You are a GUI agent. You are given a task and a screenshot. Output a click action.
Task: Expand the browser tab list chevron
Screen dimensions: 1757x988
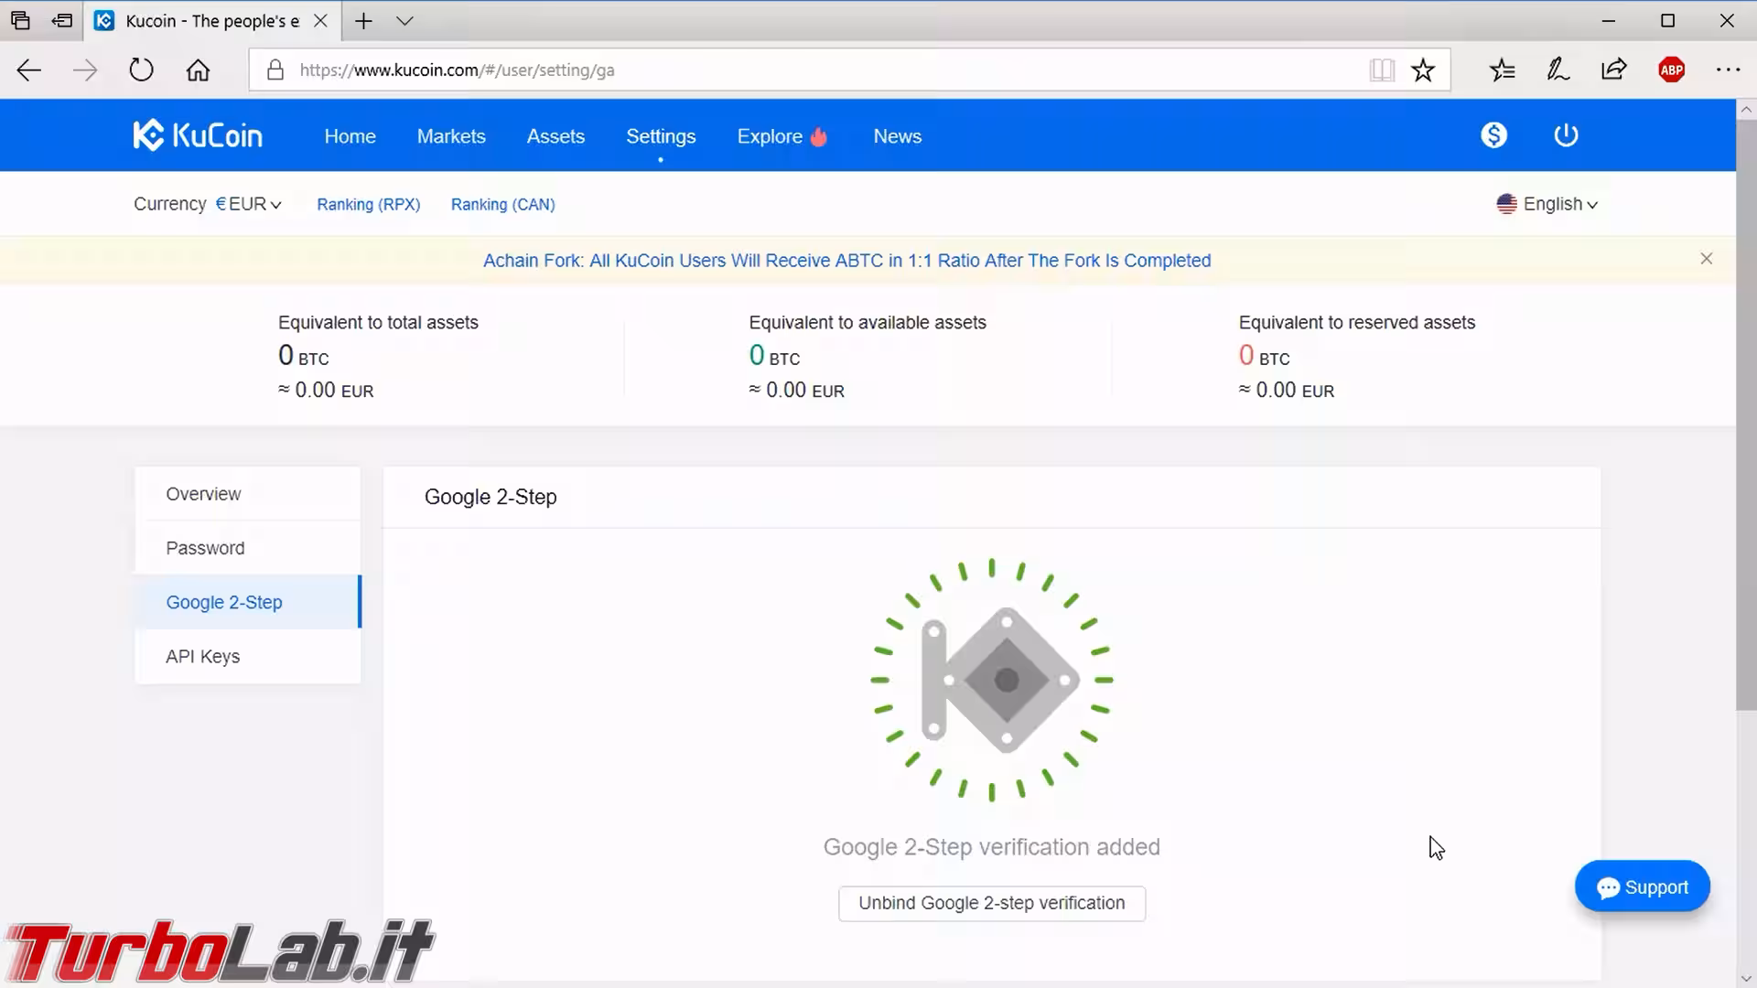[x=405, y=20]
